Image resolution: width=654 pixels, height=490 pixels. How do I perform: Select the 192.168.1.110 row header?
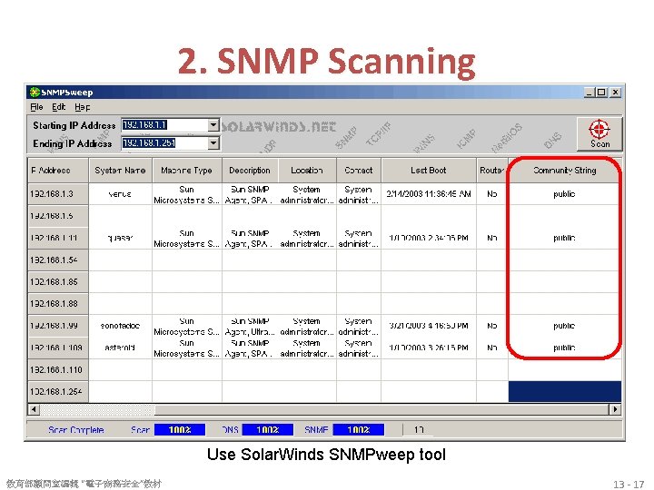58,369
